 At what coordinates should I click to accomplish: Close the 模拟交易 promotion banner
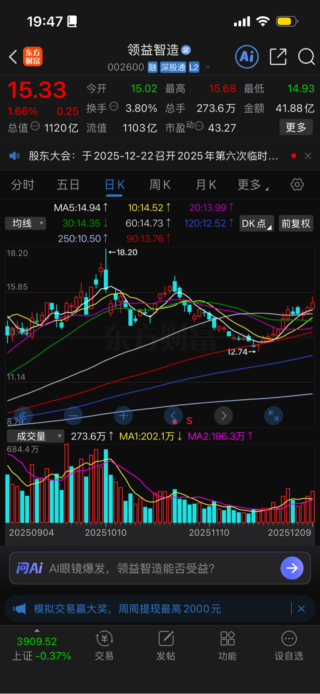pyautogui.click(x=301, y=609)
